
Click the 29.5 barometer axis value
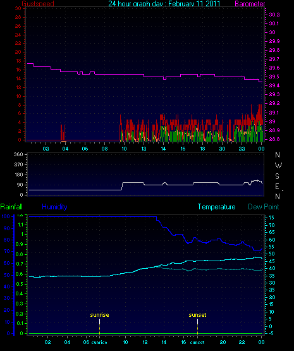tap(274, 77)
